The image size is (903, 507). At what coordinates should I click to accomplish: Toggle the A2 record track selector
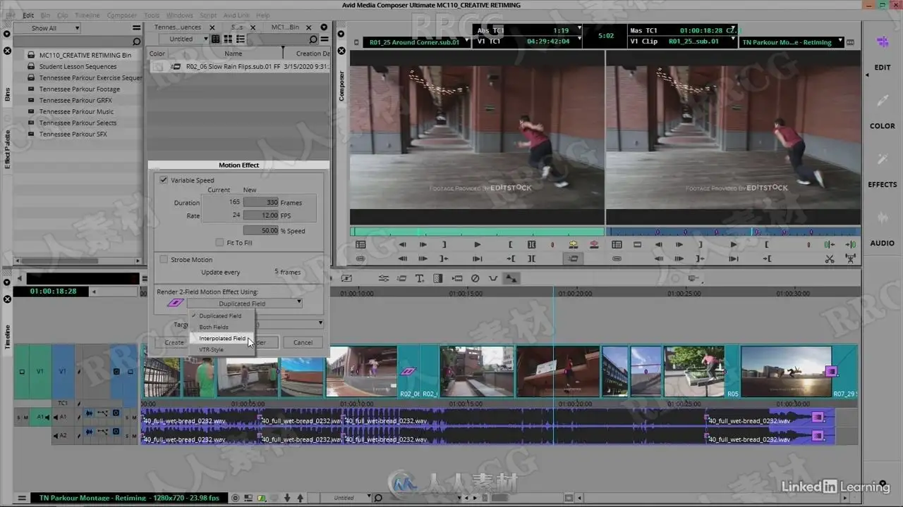(x=63, y=437)
